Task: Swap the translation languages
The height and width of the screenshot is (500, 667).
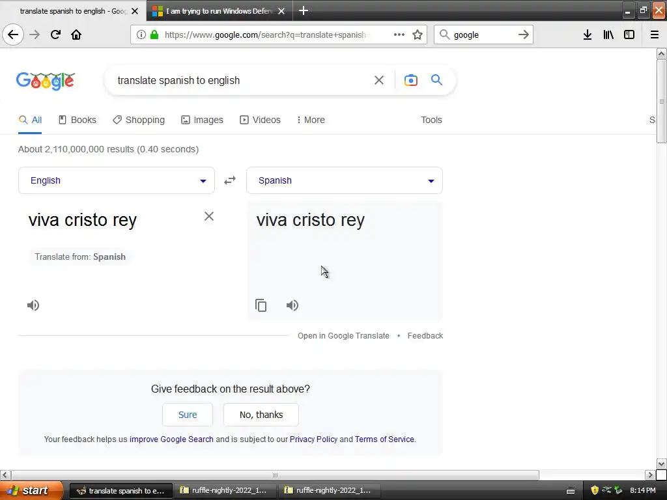Action: pos(230,181)
